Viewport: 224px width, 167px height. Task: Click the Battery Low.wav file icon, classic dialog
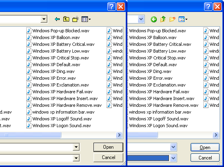point(29,51)
